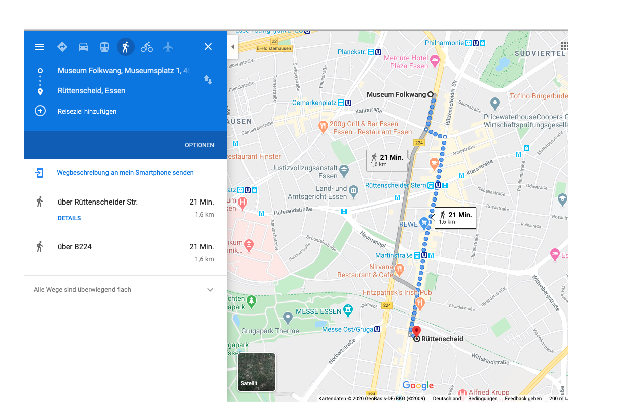Click the 21 Min. label on gray route
This screenshot has height=402, width=643.
pyautogui.click(x=387, y=160)
